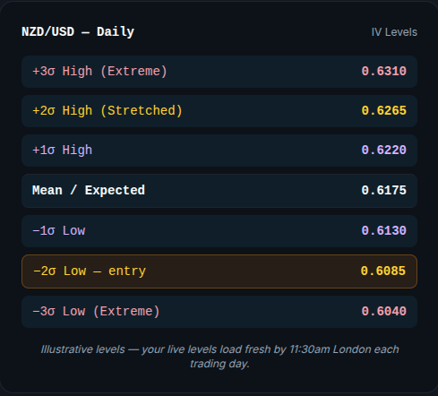The height and width of the screenshot is (396, 438).
Task: Select the 0.6130 price value
Action: [383, 231]
